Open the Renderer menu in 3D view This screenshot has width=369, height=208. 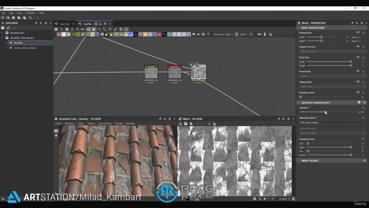pos(131,123)
